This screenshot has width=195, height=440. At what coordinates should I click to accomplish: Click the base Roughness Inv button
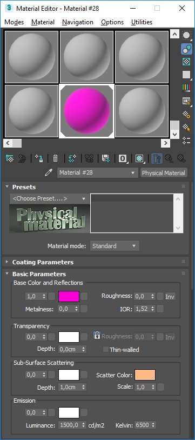[x=170, y=297]
